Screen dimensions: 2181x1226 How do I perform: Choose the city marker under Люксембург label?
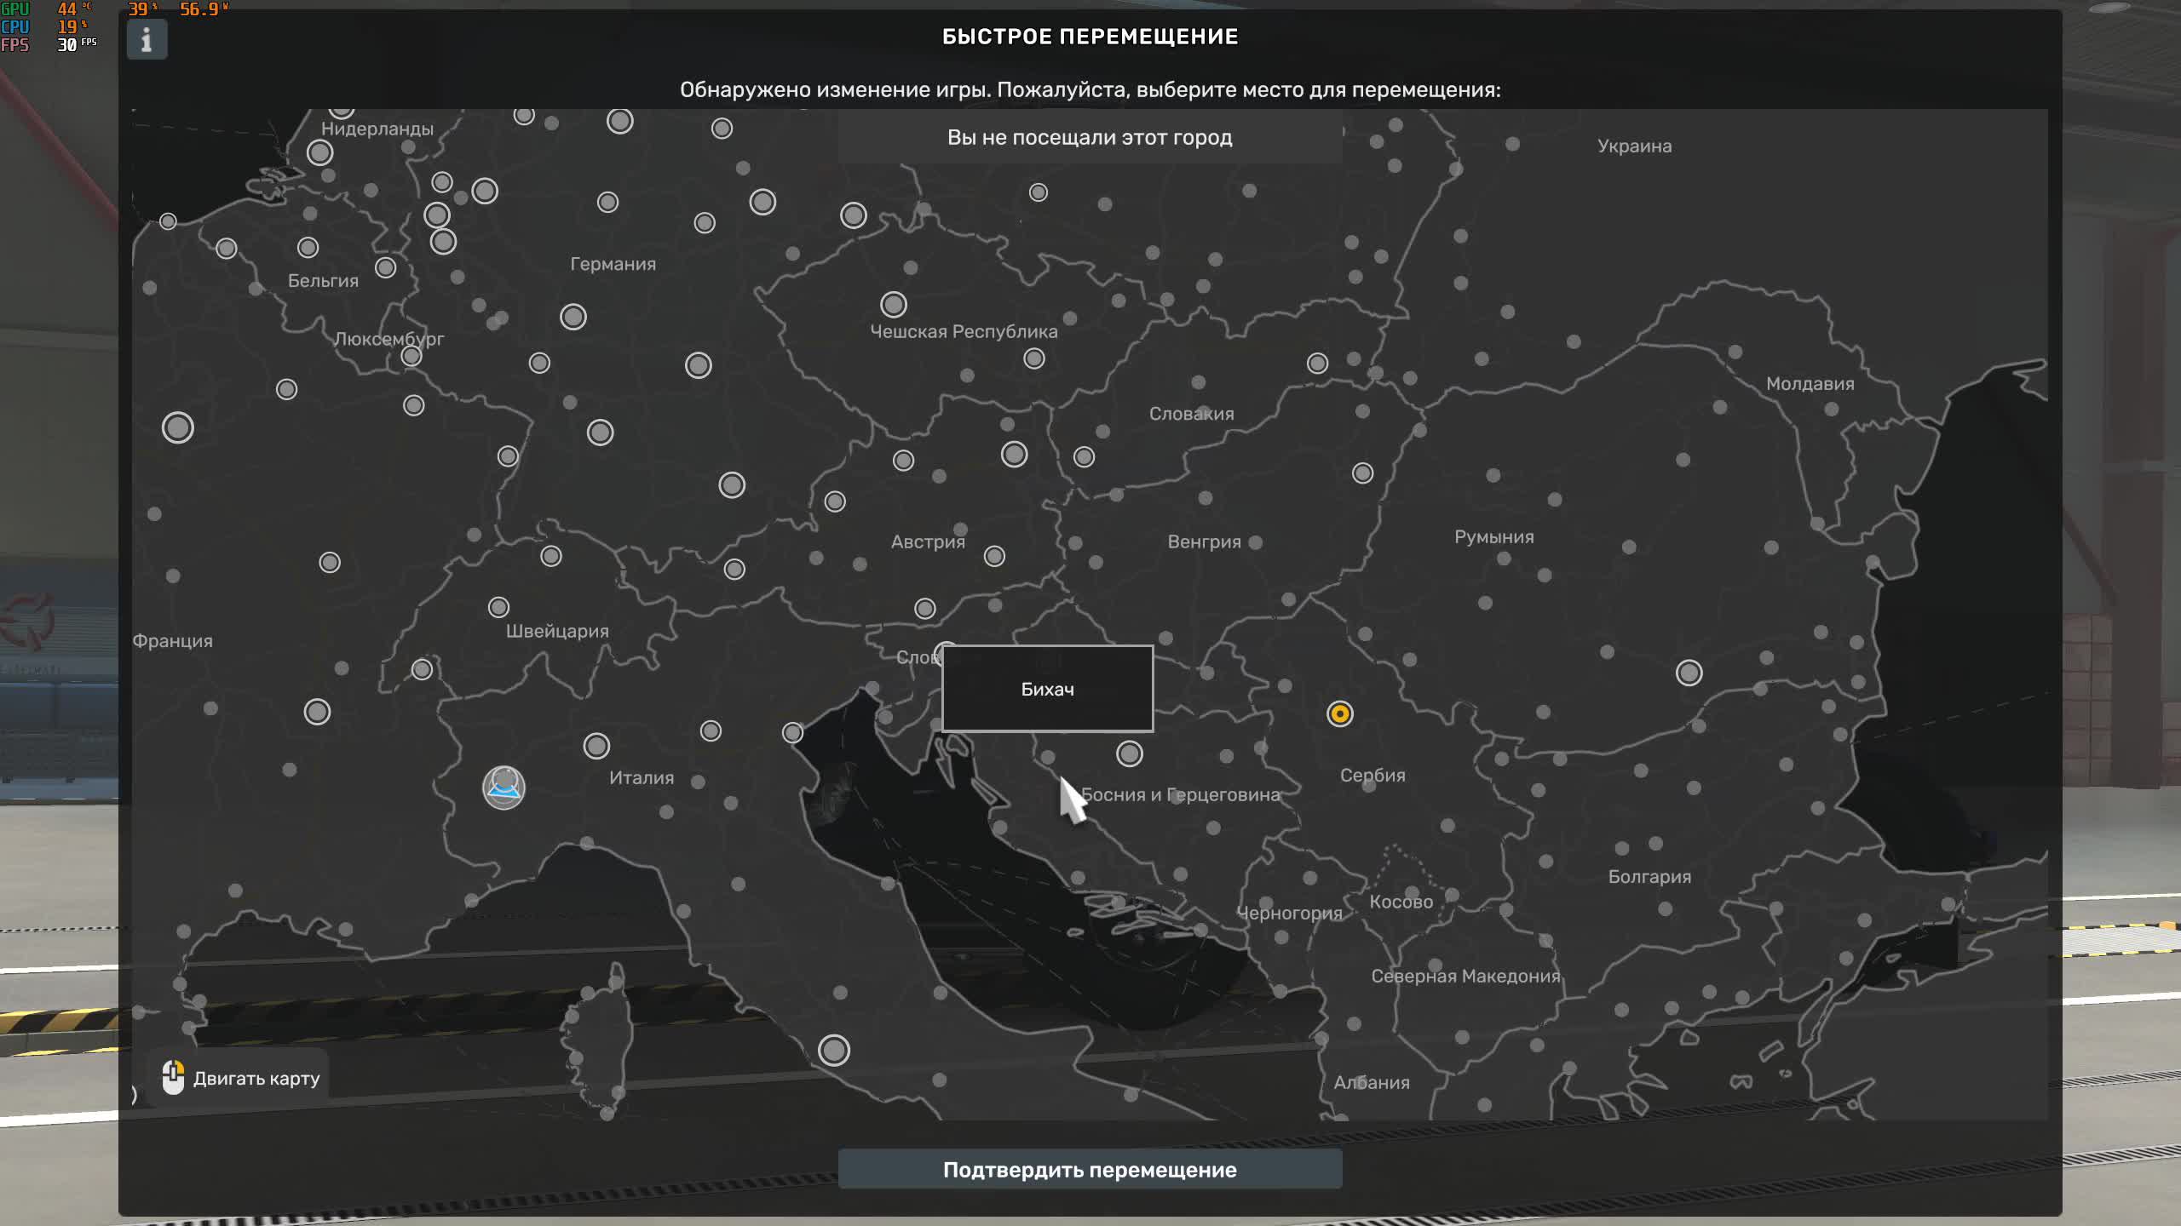pos(411,356)
